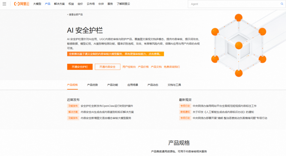The height and width of the screenshot is (156, 286).
Task: Open the 云市场 menu
Action: coord(91,4)
